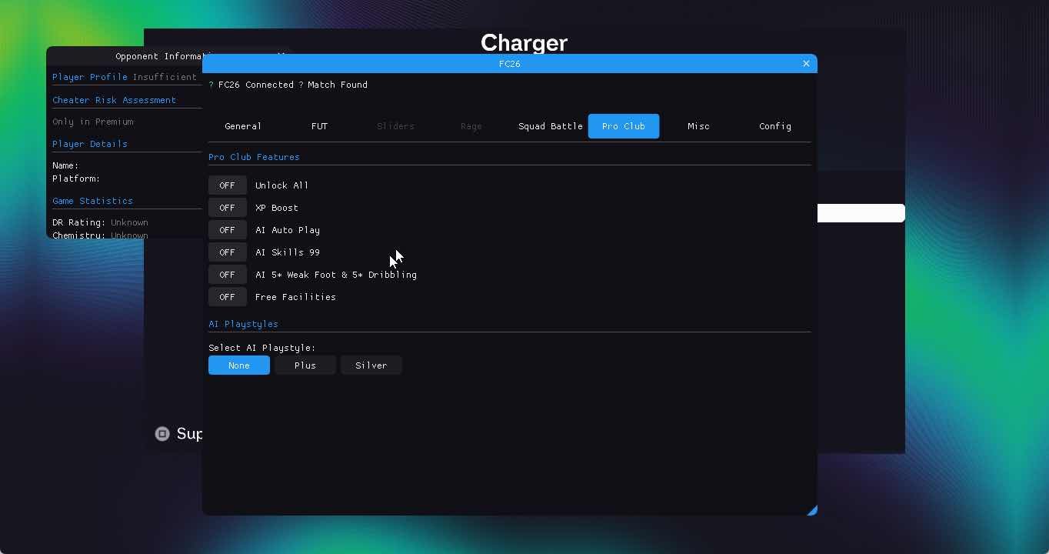Switch to the FUT tab
This screenshot has height=554, width=1049.
click(x=319, y=126)
